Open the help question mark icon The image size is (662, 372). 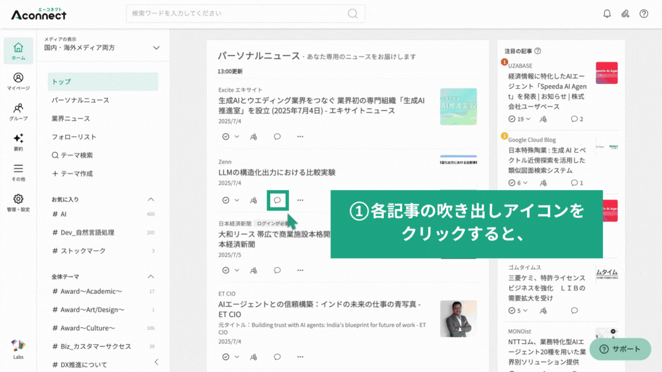pos(644,14)
